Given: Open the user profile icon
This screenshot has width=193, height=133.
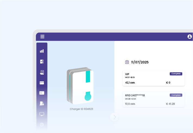Looking at the screenshot, I should click(189, 36).
